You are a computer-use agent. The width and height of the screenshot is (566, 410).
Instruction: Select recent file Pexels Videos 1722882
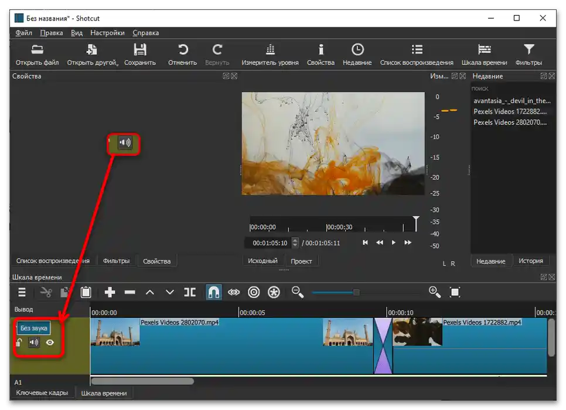tap(510, 111)
